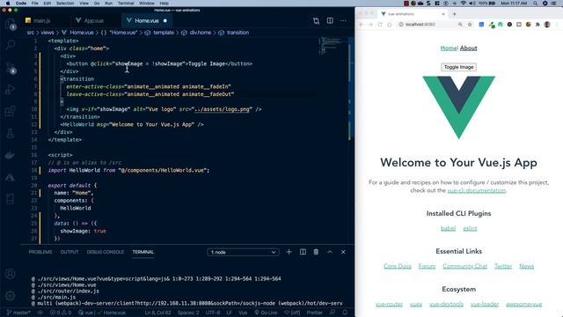Start Go Live server from status bar

pyautogui.click(x=266, y=313)
